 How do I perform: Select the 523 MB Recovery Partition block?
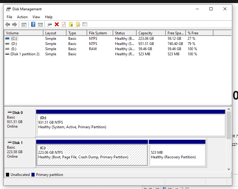(x=177, y=155)
